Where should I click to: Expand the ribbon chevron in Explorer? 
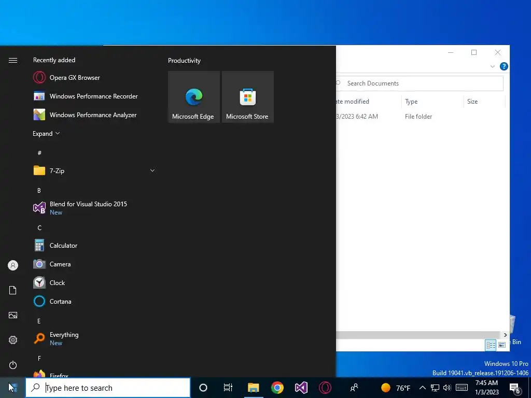493,66
